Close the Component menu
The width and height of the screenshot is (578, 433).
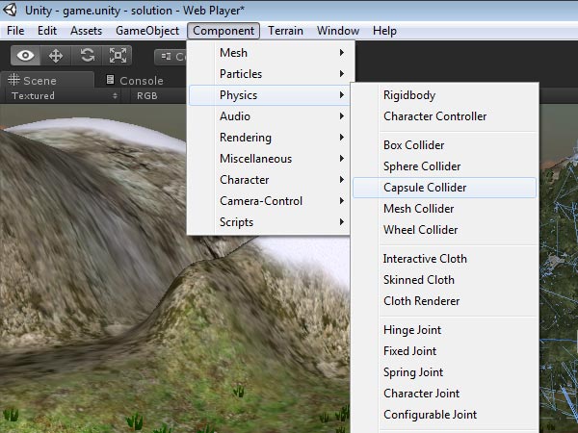point(223,31)
